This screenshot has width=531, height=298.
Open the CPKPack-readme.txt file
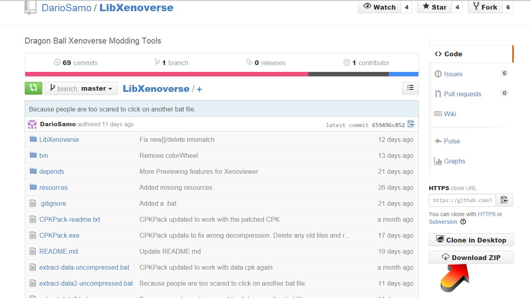[x=69, y=219]
